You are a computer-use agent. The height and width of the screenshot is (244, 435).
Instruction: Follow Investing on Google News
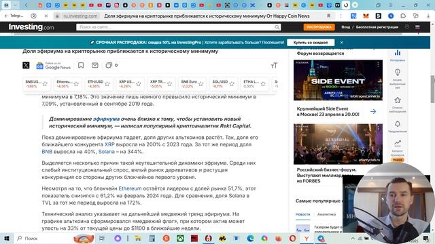pyautogui.click(x=54, y=66)
